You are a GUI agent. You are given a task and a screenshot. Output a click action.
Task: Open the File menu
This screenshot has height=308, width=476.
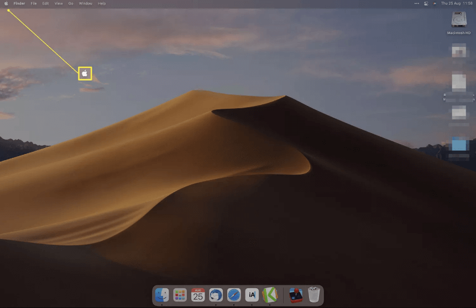[34, 3]
